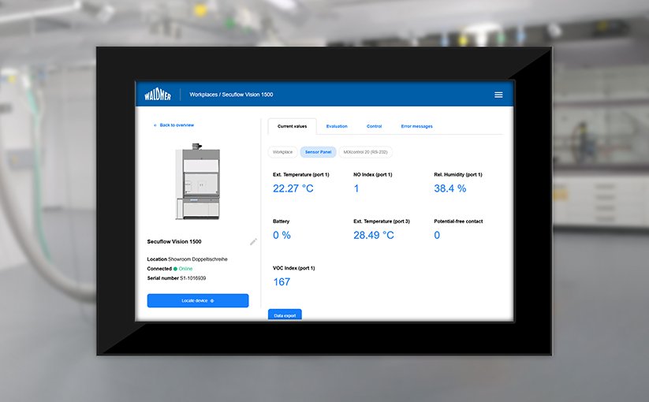649x402 pixels.
Task: Click the VOC Index value 167
Action: click(x=282, y=282)
